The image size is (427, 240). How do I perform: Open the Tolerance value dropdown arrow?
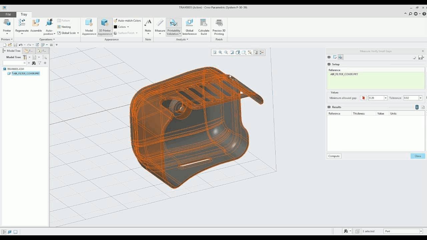(420, 98)
